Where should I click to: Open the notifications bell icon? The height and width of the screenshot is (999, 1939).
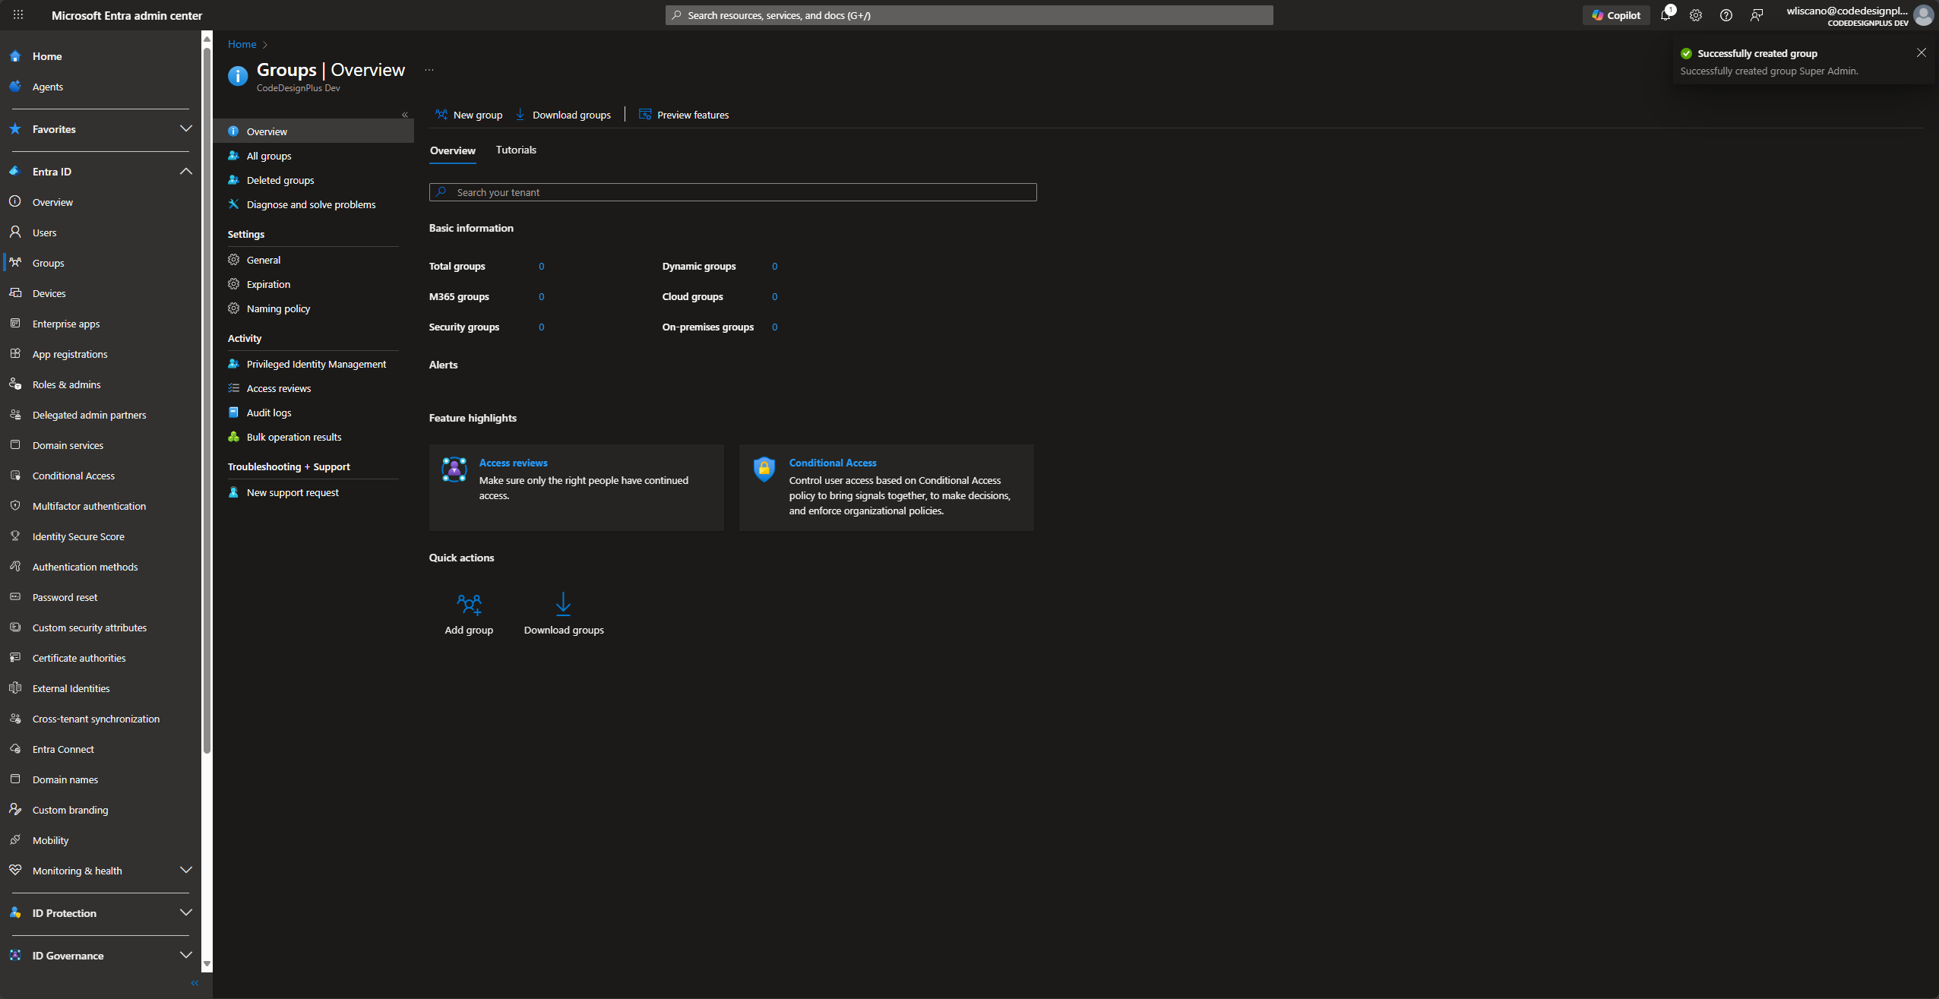click(x=1665, y=15)
